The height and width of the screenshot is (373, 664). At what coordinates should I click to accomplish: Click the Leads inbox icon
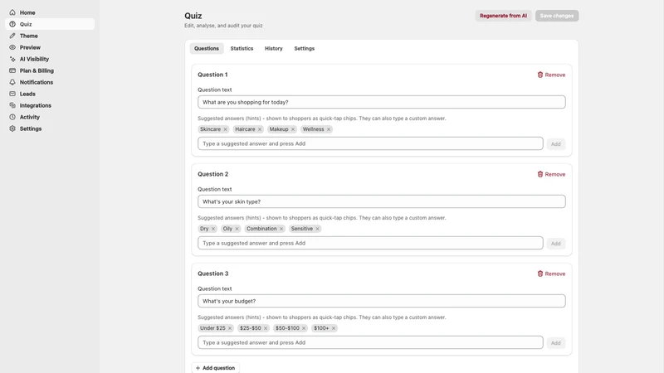click(12, 94)
